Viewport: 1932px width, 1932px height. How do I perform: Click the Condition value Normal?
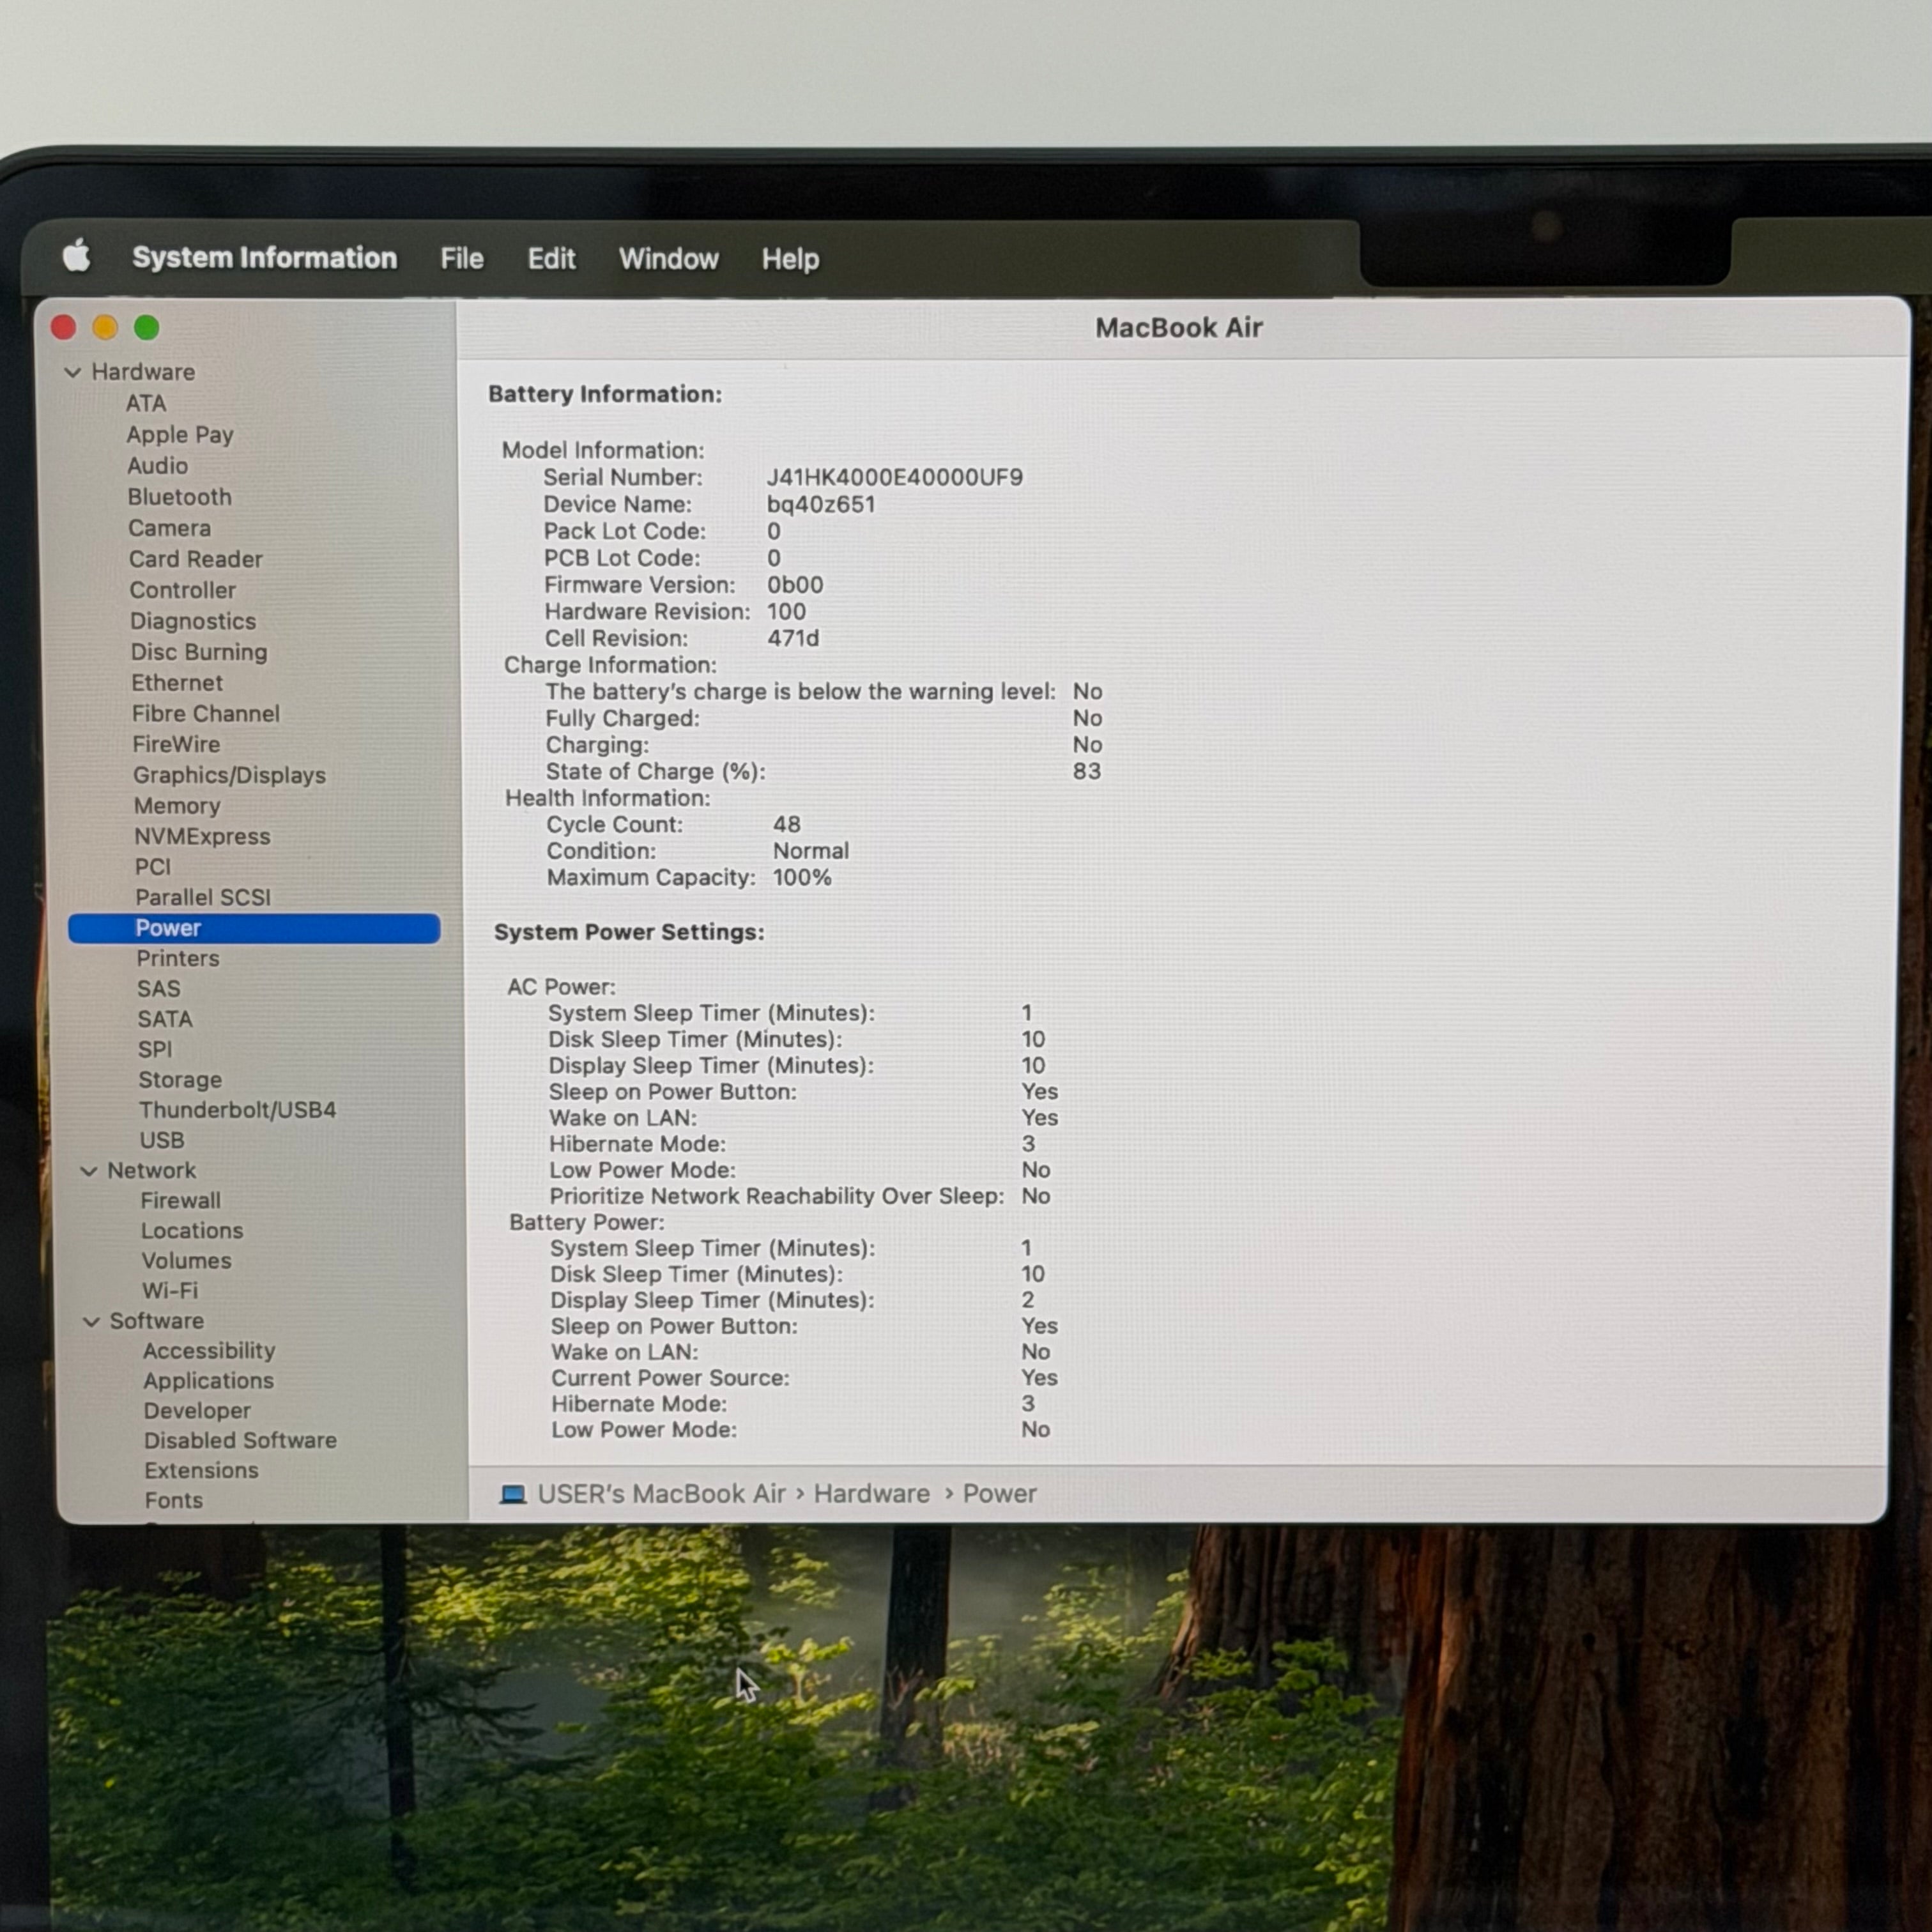pos(811,852)
